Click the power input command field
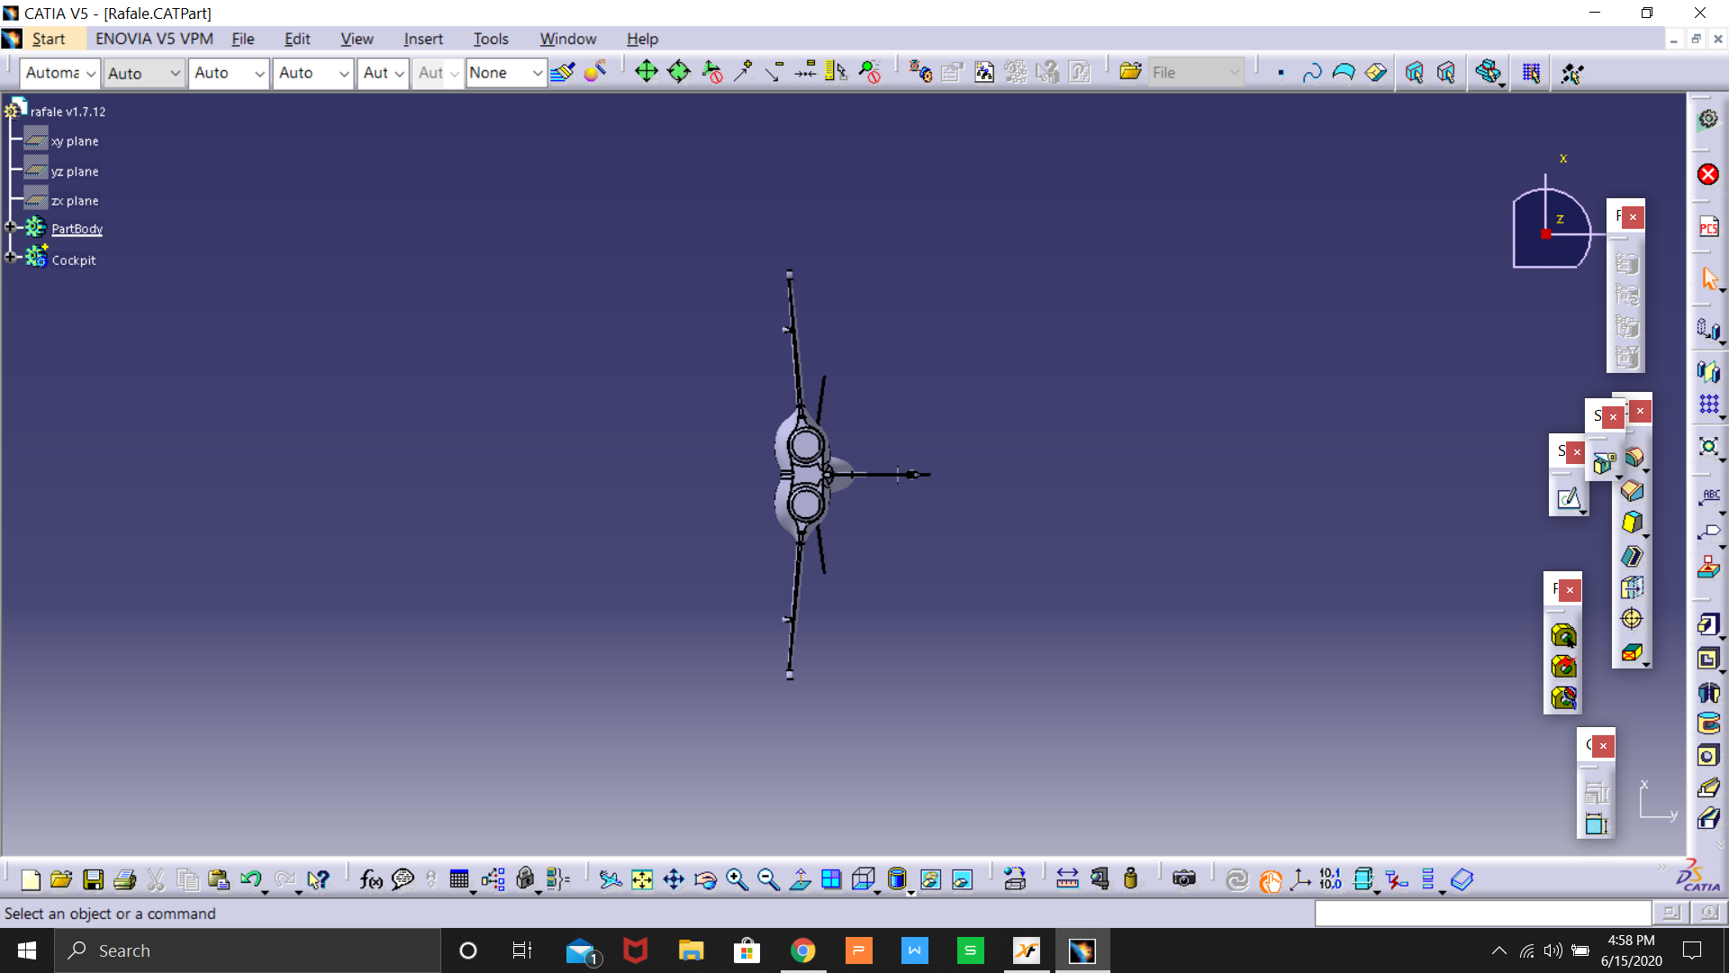 [x=1482, y=913]
